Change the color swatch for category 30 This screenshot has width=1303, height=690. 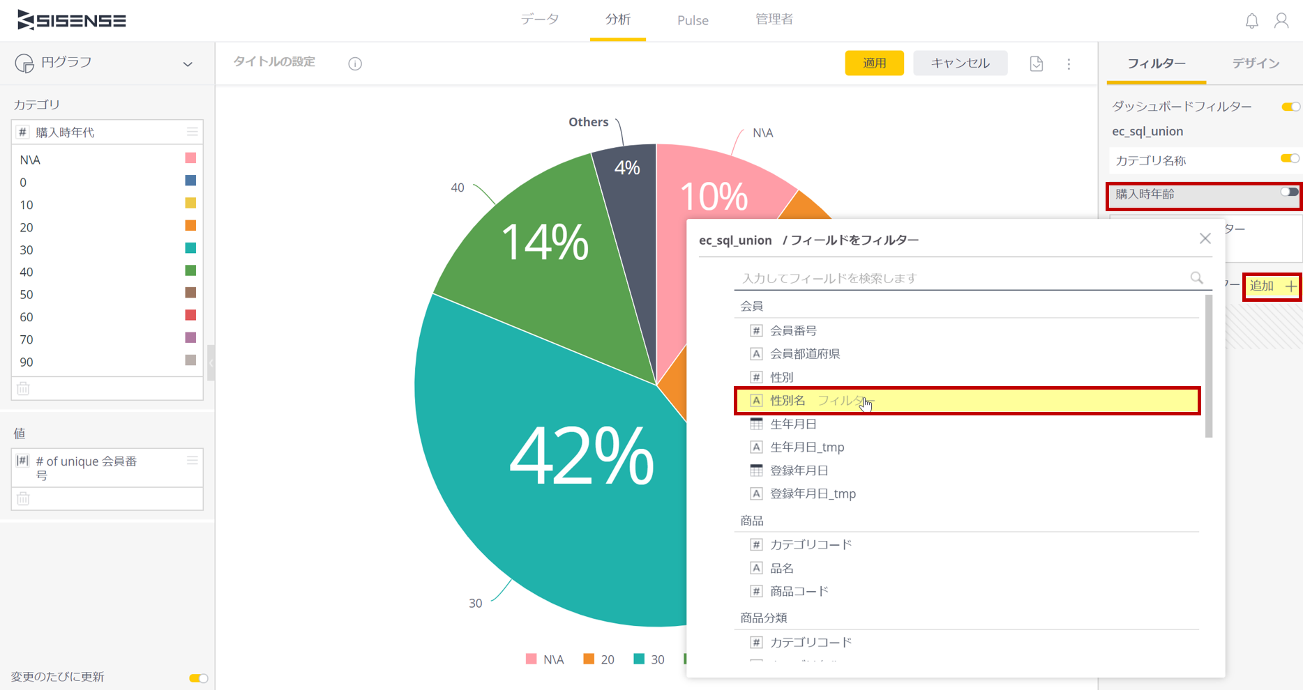point(190,248)
